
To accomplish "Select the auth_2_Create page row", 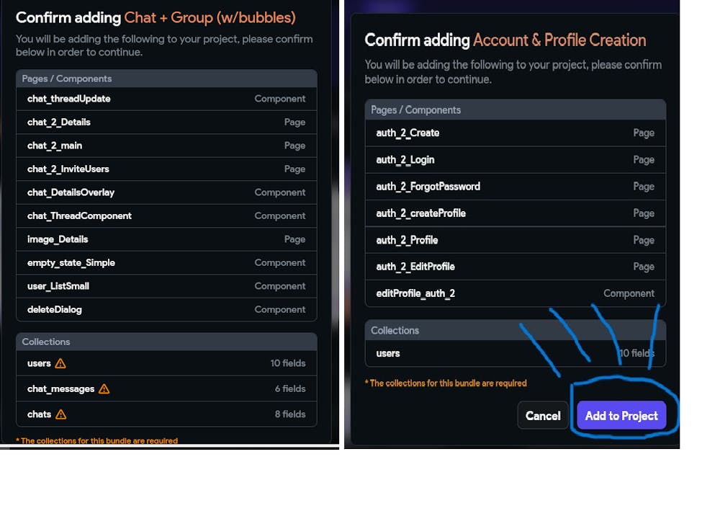I will tap(516, 133).
